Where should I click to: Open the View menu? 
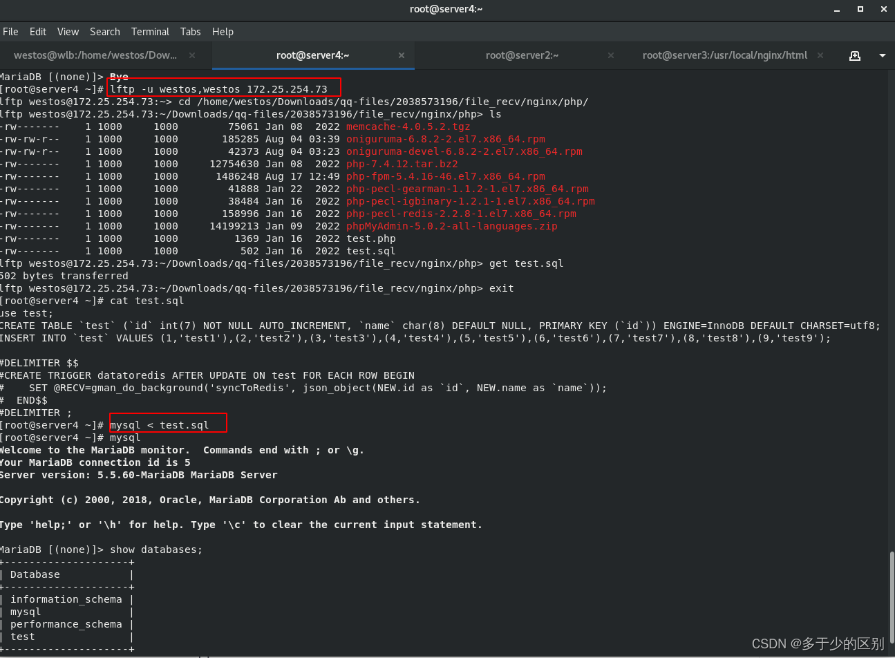tap(68, 32)
